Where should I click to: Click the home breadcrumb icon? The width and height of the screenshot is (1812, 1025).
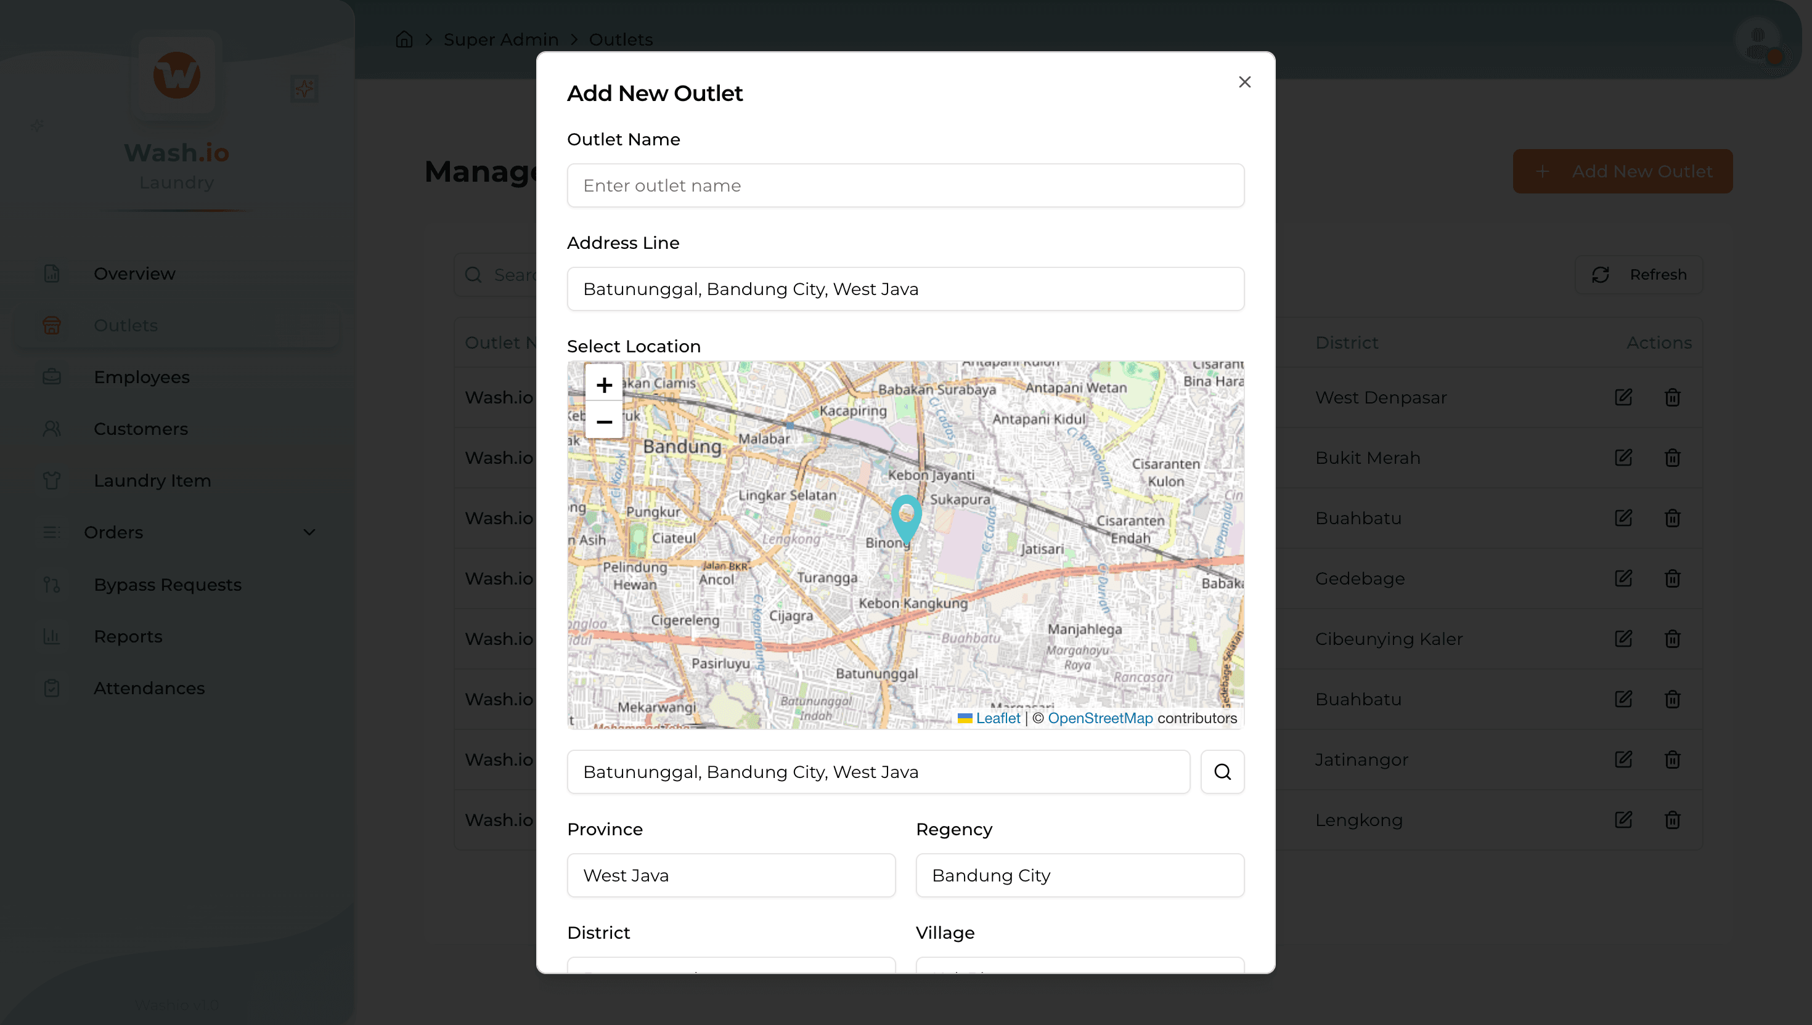pyautogui.click(x=404, y=39)
